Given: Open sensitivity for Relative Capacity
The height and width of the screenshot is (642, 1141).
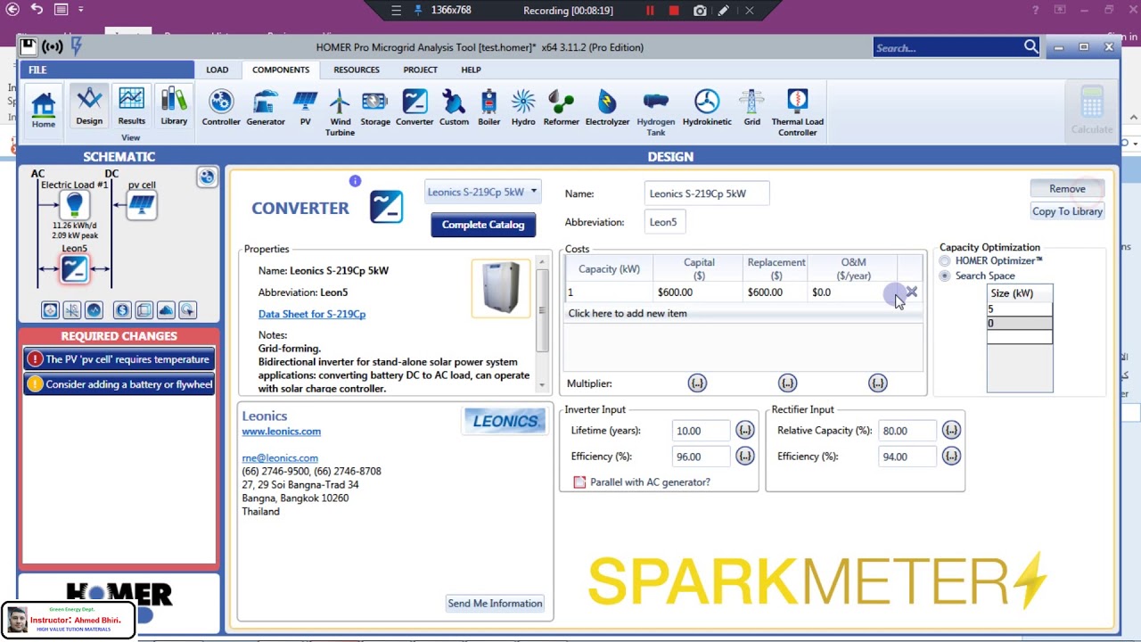Looking at the screenshot, I should click(x=951, y=431).
